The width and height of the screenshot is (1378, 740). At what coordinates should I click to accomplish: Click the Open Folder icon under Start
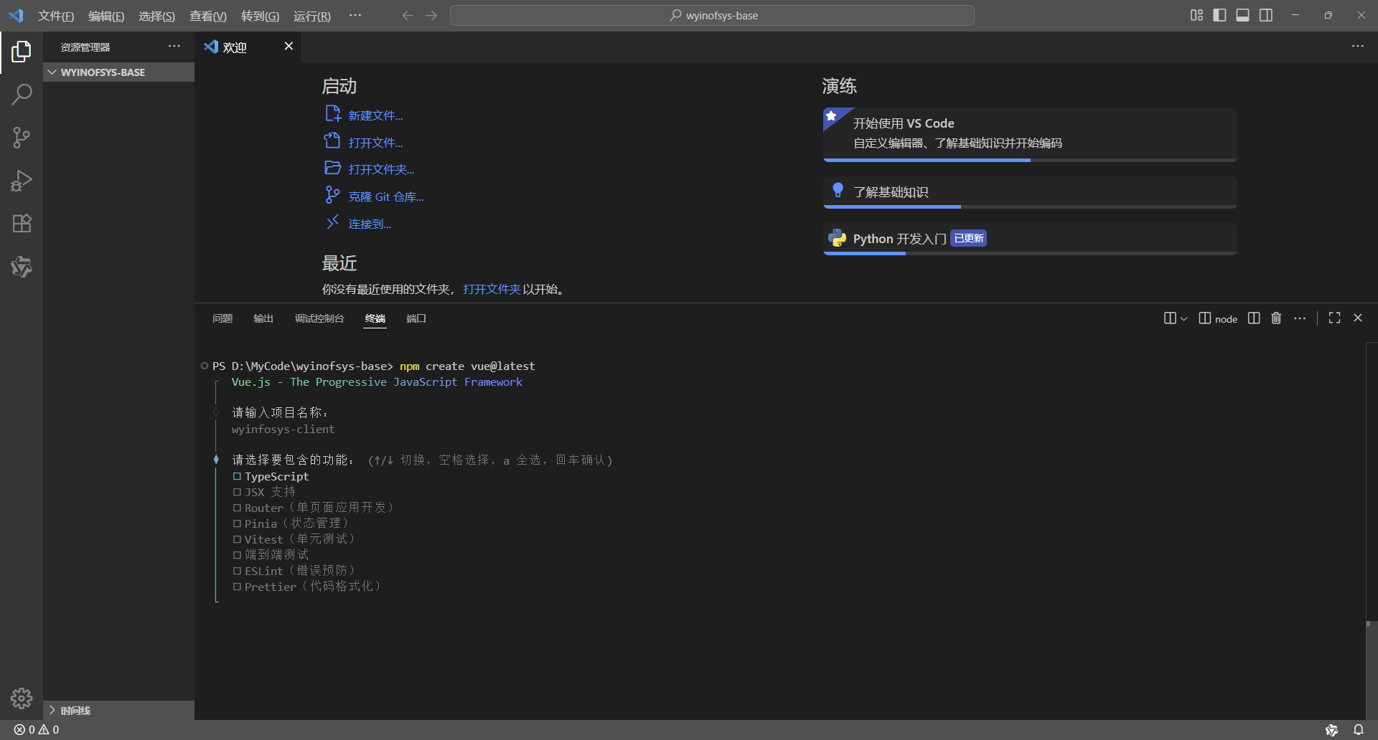pyautogui.click(x=332, y=168)
